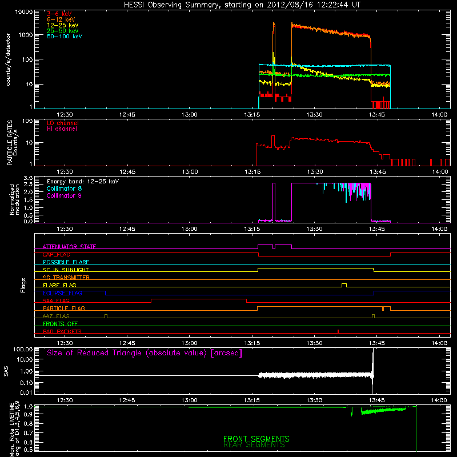Select the SC_TRANSMITTER flag label
The width and height of the screenshot is (457, 457).
pos(66,278)
